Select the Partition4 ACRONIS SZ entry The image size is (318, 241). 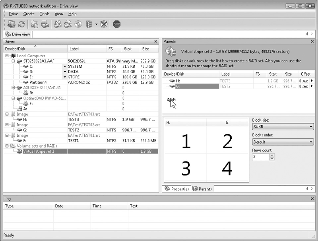pos(81,82)
